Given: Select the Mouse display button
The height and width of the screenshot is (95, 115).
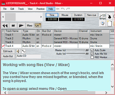Looking at the screenshot, I should point(65,15).
